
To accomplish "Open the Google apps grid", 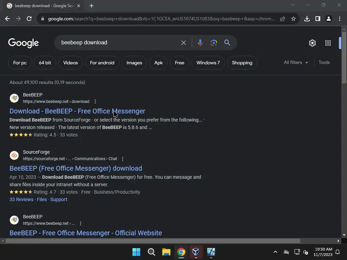I will click(328, 43).
